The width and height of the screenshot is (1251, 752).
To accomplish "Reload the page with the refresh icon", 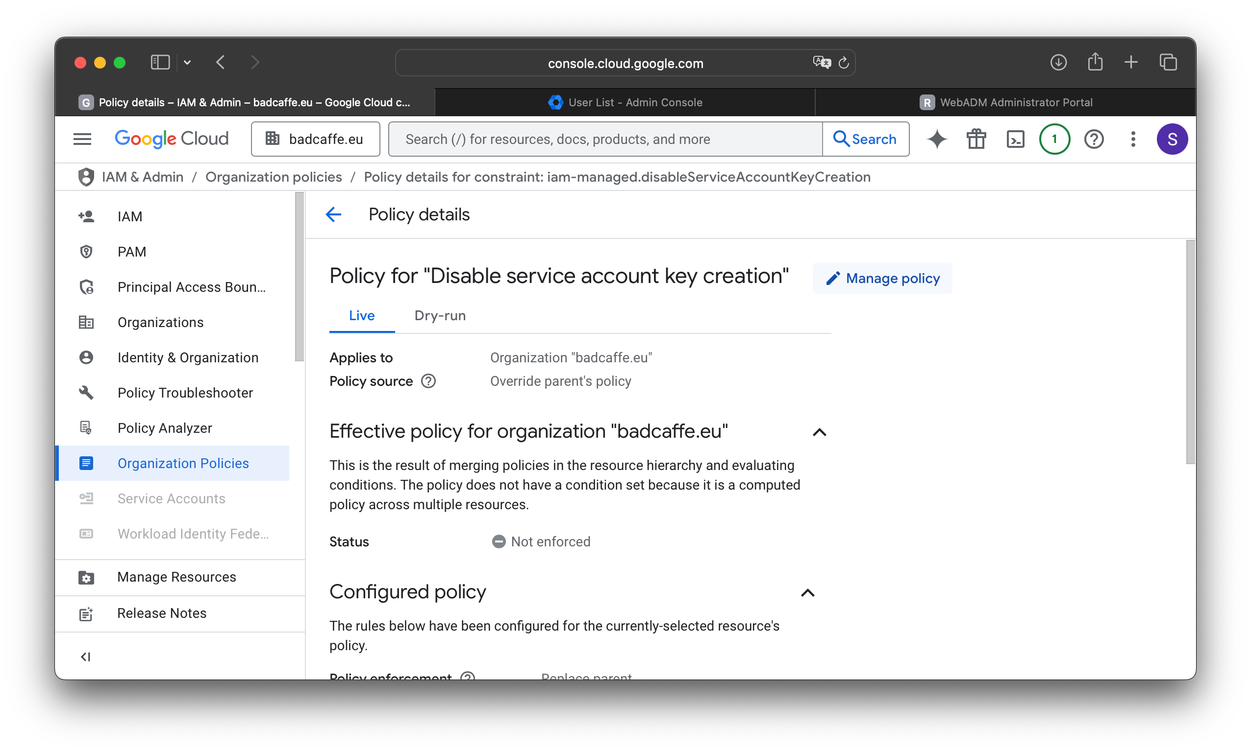I will (x=843, y=63).
